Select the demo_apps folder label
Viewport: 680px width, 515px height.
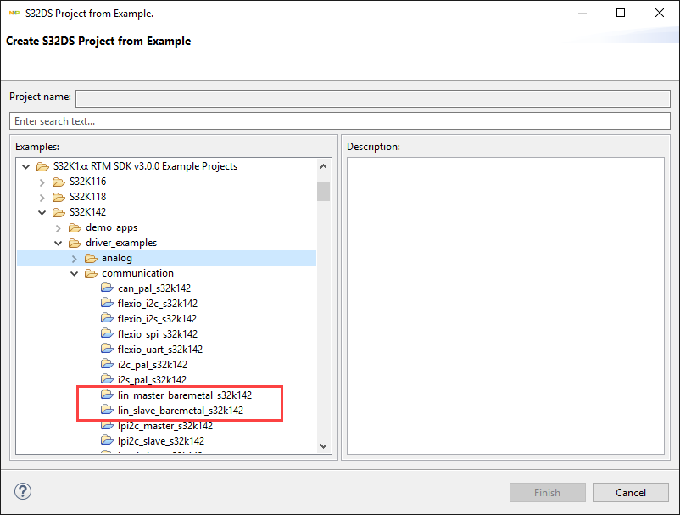(111, 227)
